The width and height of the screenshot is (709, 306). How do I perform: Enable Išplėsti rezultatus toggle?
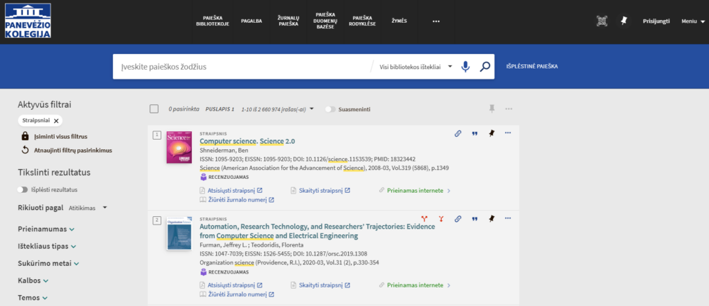[x=24, y=189]
